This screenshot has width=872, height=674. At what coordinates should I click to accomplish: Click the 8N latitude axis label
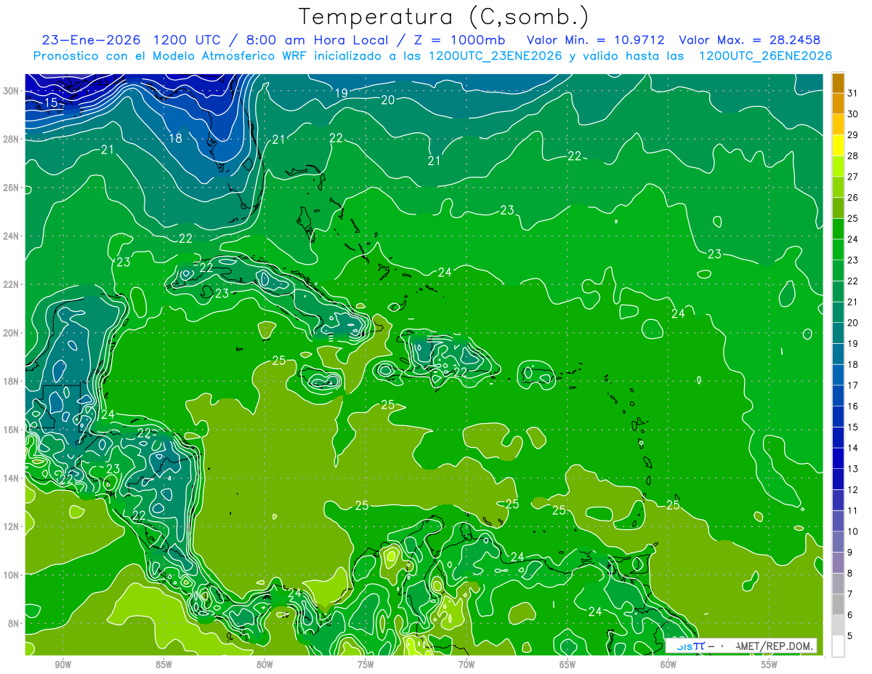point(15,624)
